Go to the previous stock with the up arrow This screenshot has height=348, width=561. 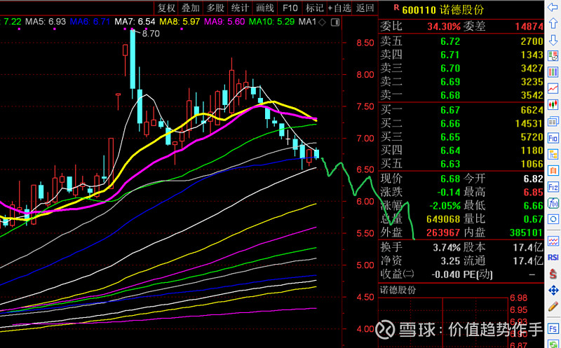pyautogui.click(x=553, y=23)
